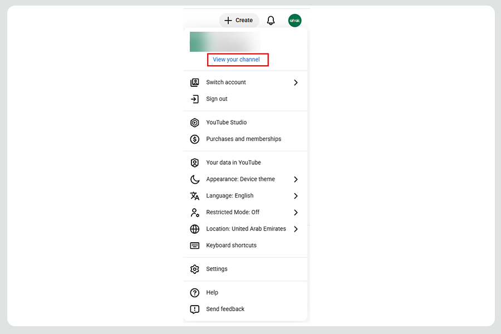Click the Your data shield icon

194,163
